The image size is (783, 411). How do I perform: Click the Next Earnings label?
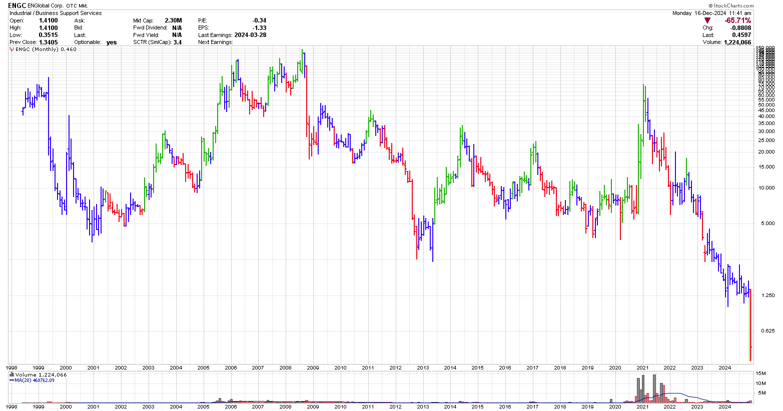(x=216, y=42)
